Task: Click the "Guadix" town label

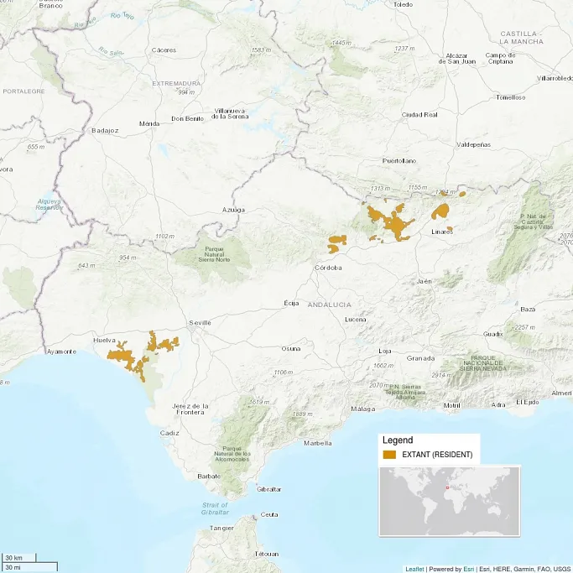Action: pyautogui.click(x=493, y=335)
